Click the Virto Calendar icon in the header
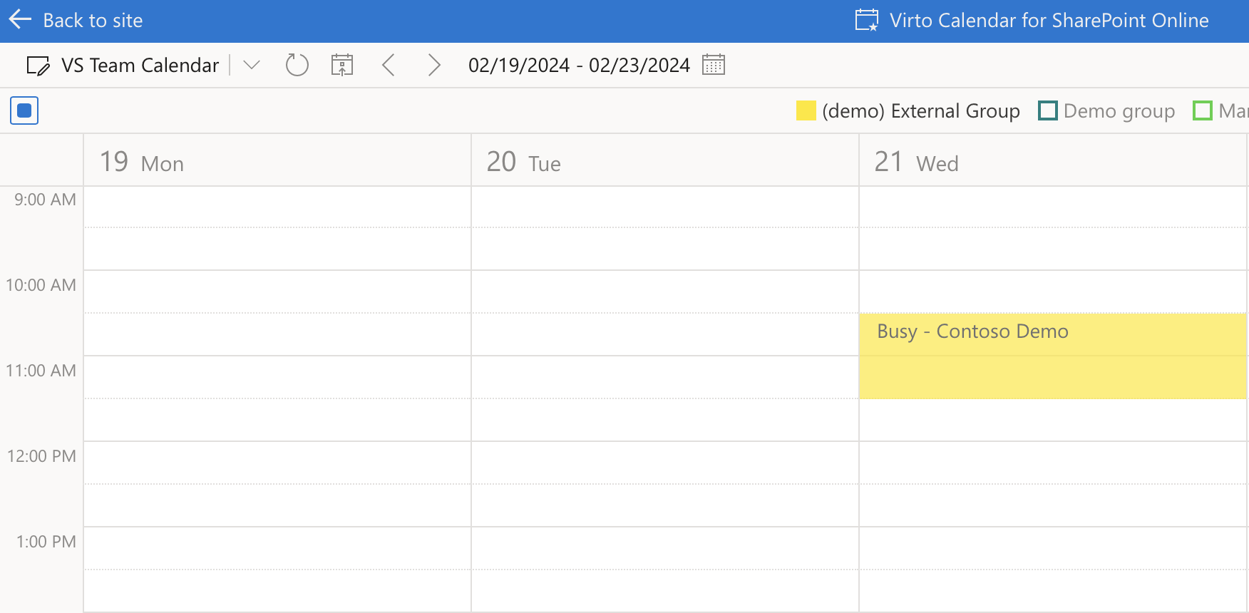The width and height of the screenshot is (1249, 613). click(865, 20)
